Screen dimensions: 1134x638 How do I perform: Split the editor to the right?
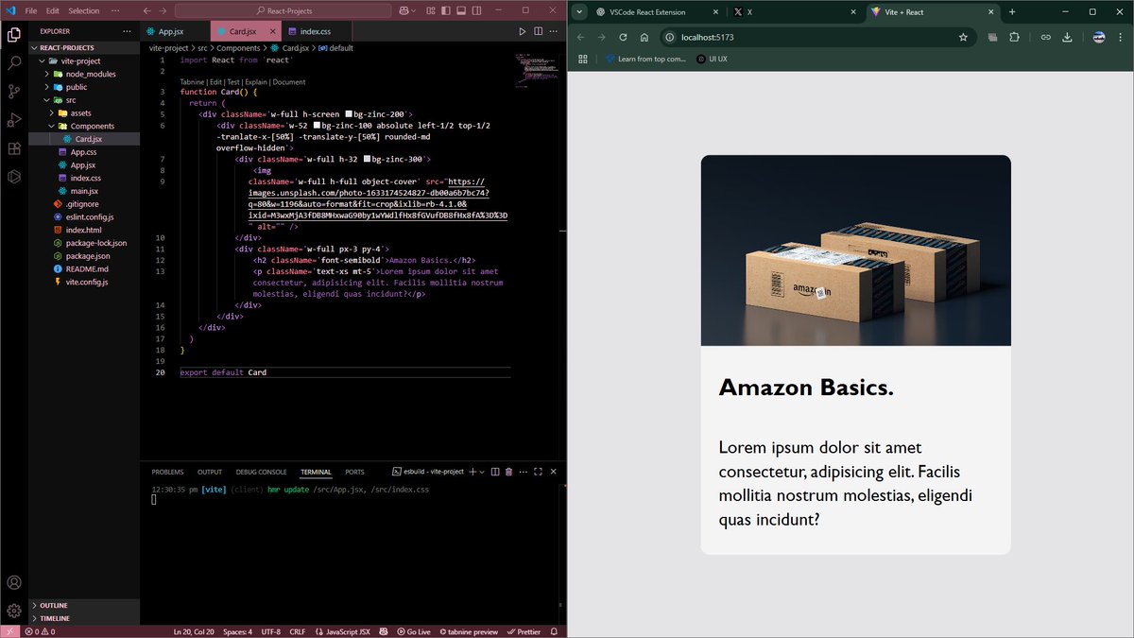538,31
